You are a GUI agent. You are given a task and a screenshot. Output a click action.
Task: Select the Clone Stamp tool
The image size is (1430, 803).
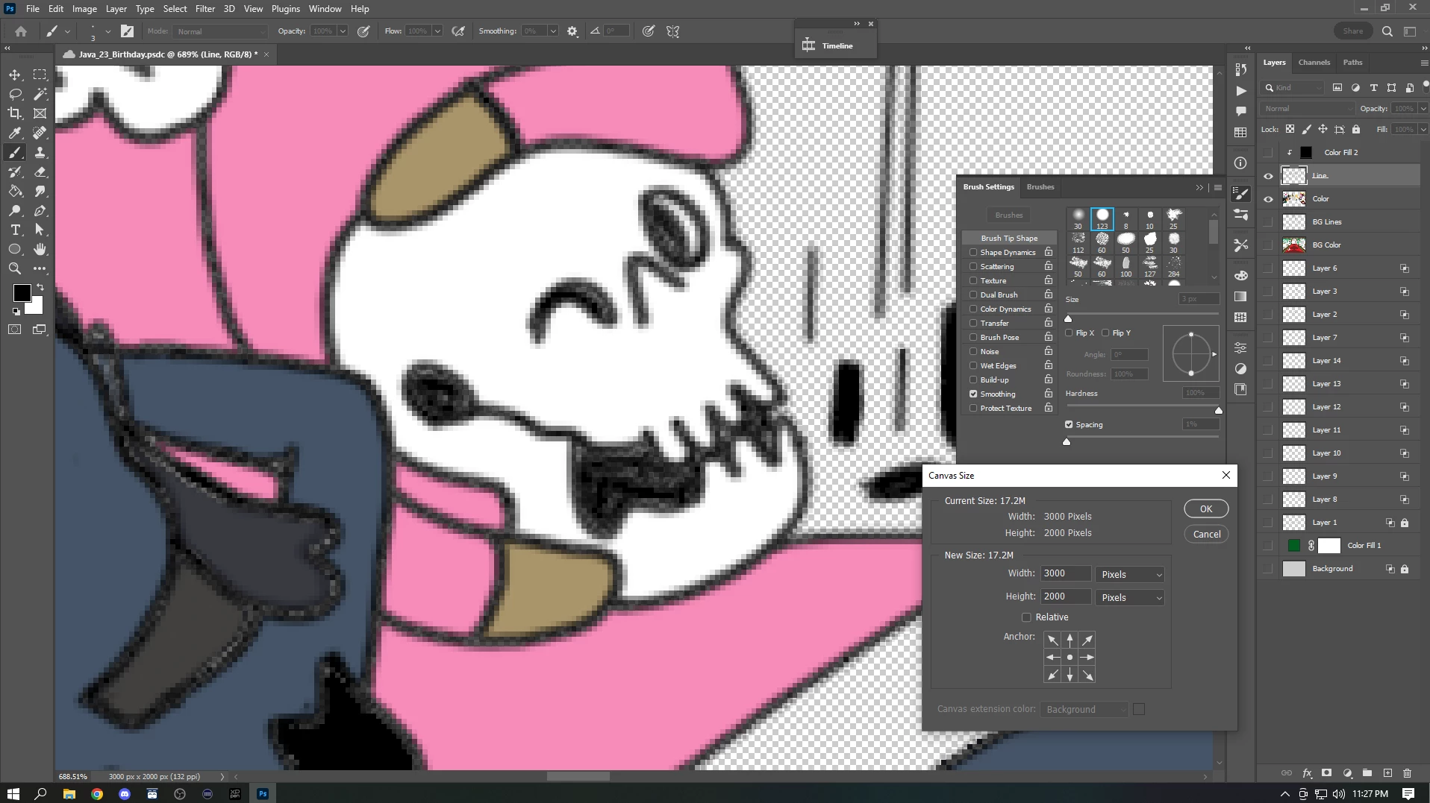pyautogui.click(x=40, y=152)
